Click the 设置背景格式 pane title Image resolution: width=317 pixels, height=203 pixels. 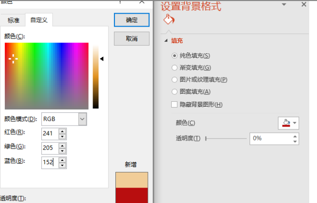(x=191, y=6)
